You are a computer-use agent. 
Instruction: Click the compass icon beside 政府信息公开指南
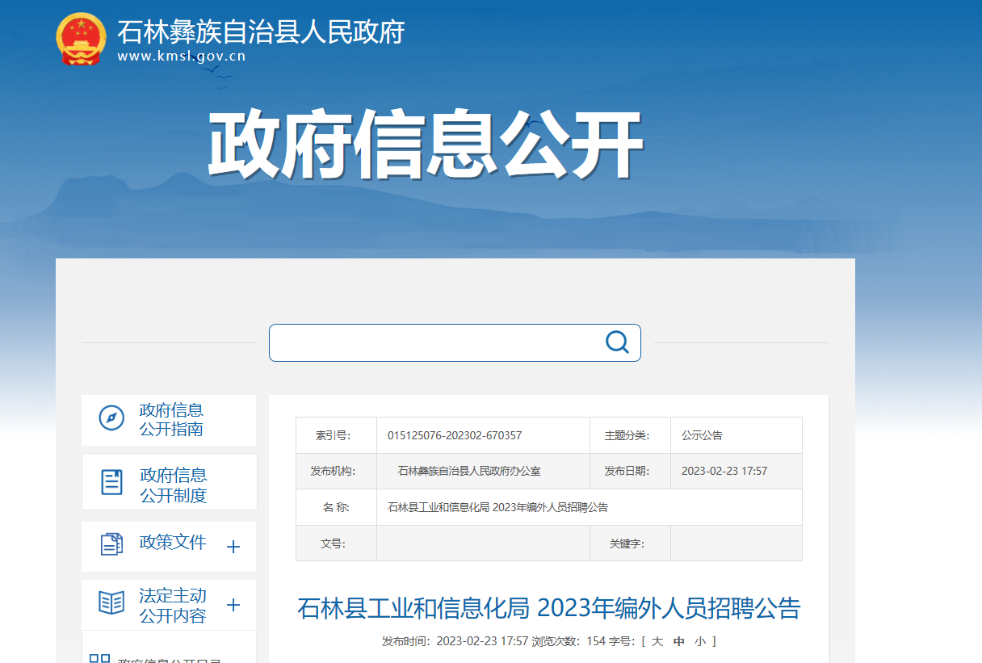tap(111, 418)
